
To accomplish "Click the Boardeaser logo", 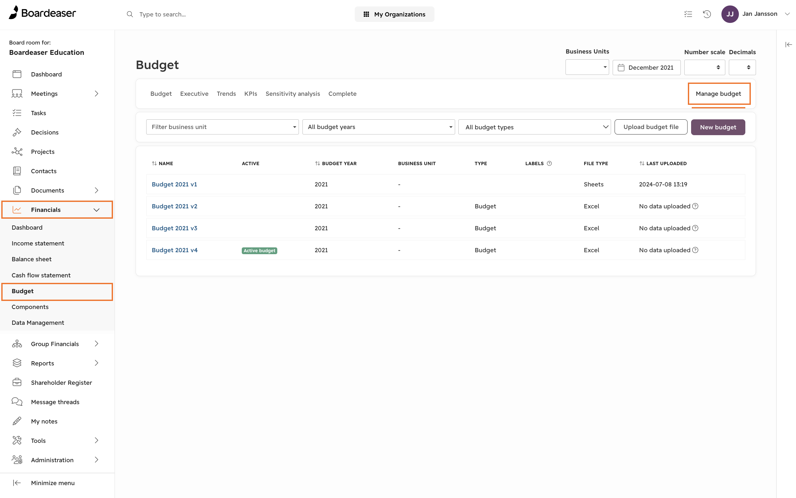I will point(42,13).
